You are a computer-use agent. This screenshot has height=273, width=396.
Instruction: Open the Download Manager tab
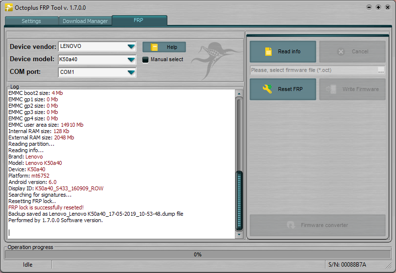(85, 21)
